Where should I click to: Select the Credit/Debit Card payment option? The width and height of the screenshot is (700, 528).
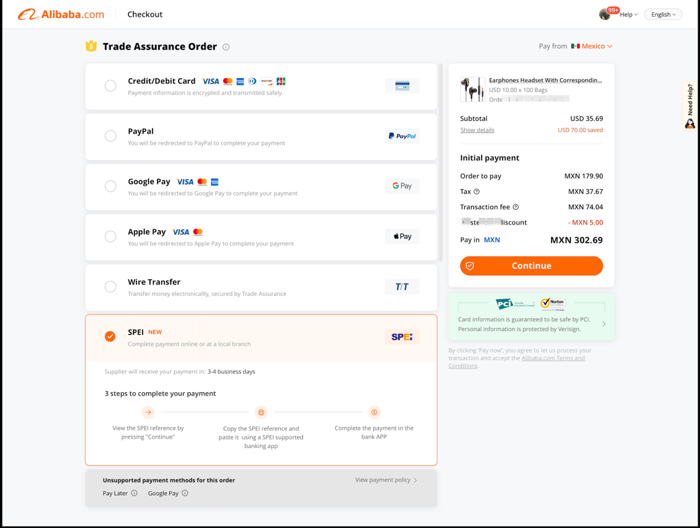[x=110, y=85]
